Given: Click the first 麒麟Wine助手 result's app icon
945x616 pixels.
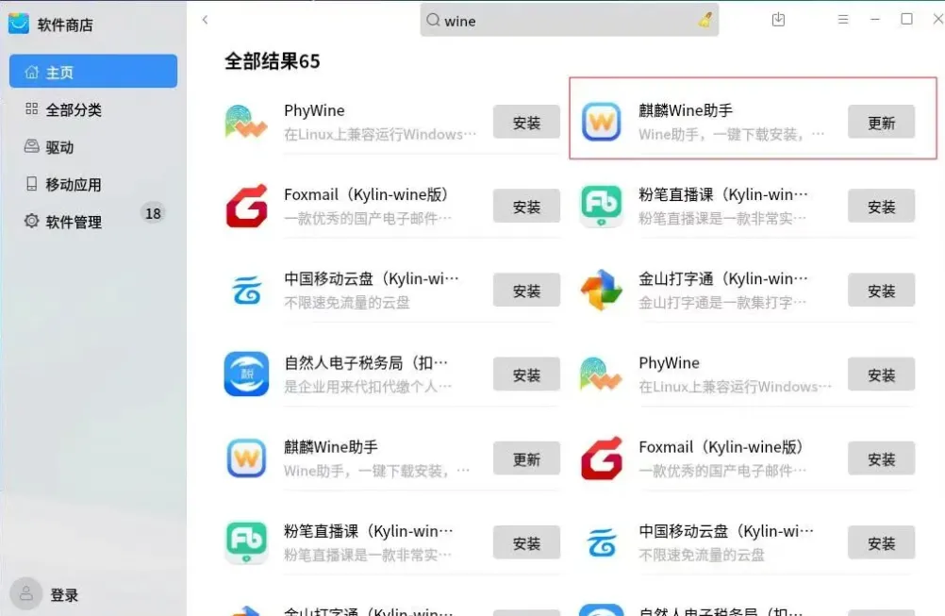Looking at the screenshot, I should [x=601, y=122].
